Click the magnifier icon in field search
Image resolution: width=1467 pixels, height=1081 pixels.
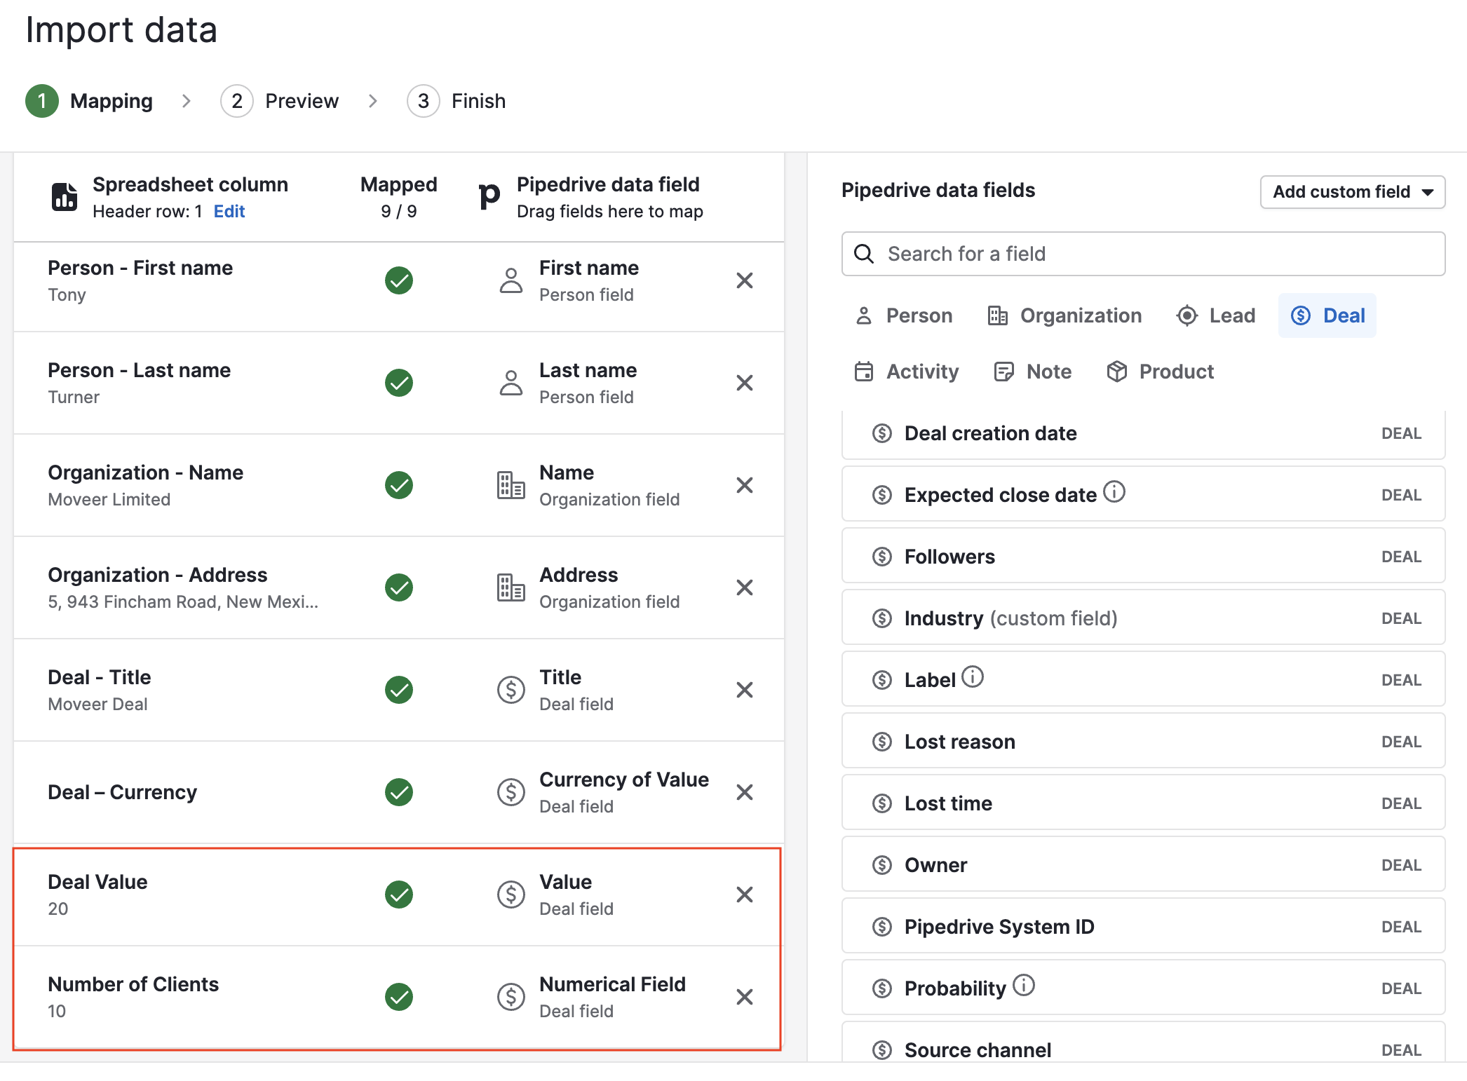pyautogui.click(x=864, y=254)
